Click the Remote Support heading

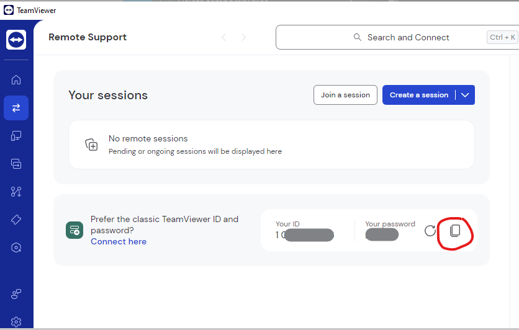tap(88, 37)
